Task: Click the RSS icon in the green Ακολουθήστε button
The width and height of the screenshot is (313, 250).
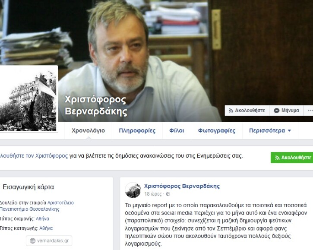Action: click(277, 158)
